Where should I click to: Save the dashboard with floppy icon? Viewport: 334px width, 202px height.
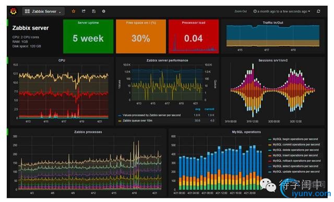point(94,11)
